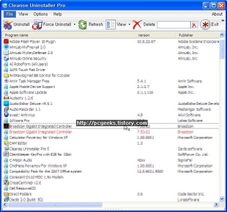
Task: Open the File menu
Action: coord(10,14)
